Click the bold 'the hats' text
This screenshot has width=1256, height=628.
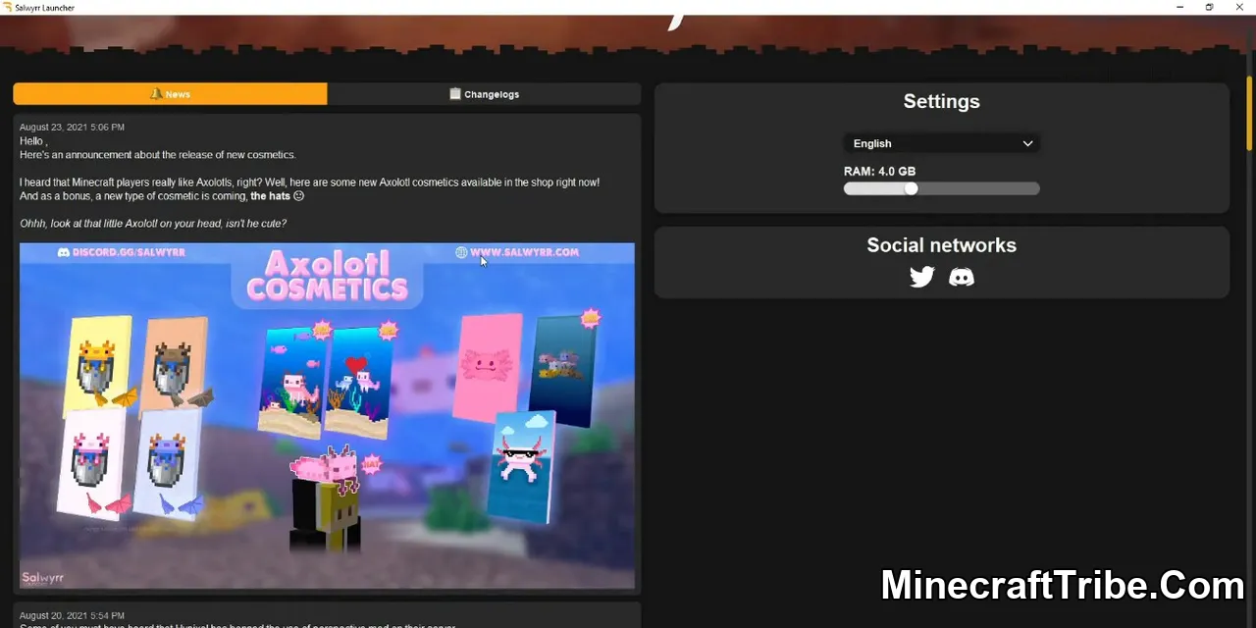271,196
